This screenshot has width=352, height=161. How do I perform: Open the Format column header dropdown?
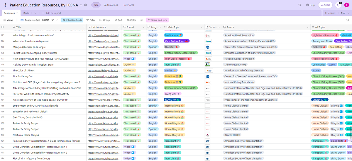143,27
